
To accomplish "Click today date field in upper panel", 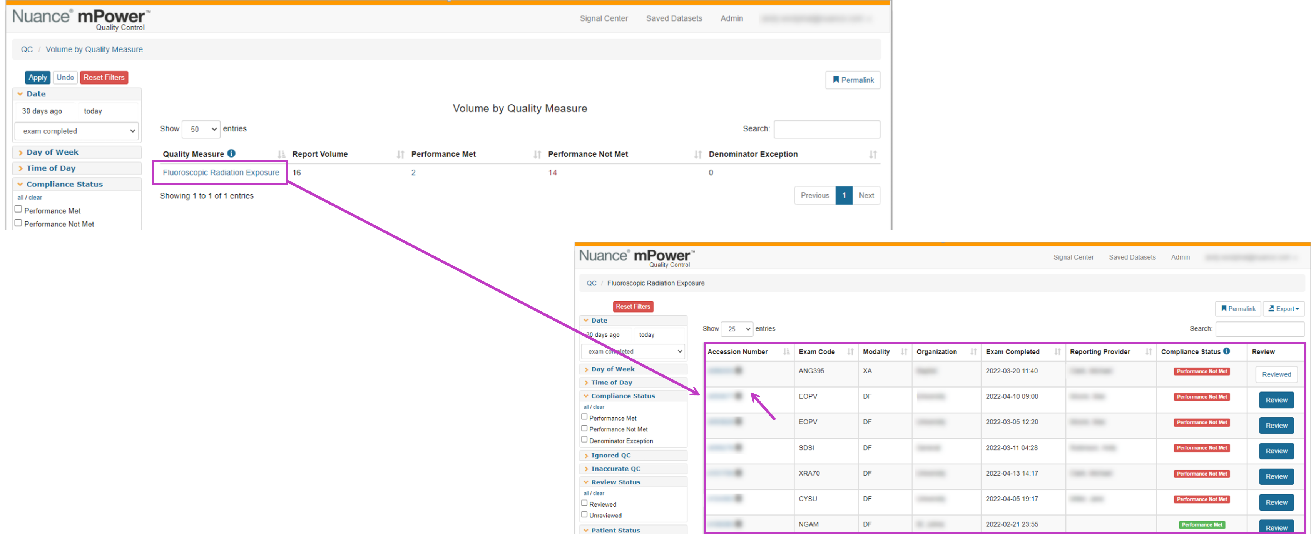I will tap(108, 111).
